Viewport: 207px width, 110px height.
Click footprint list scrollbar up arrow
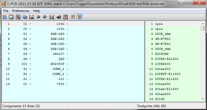tap(203, 24)
